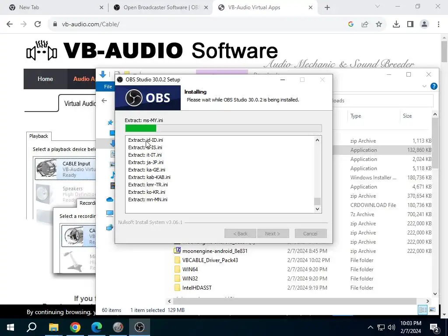The width and height of the screenshot is (448, 336).
Task: Click Cancel in OBS Setup
Action: (311, 234)
